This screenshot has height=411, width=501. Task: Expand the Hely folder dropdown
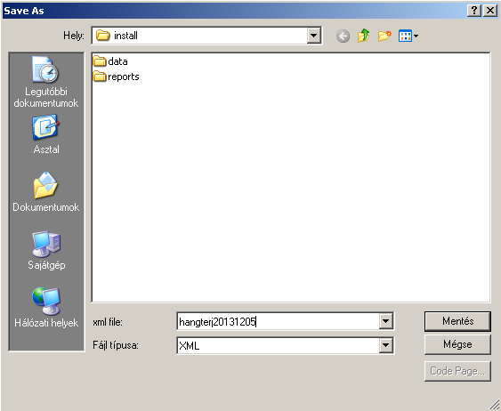(x=314, y=36)
